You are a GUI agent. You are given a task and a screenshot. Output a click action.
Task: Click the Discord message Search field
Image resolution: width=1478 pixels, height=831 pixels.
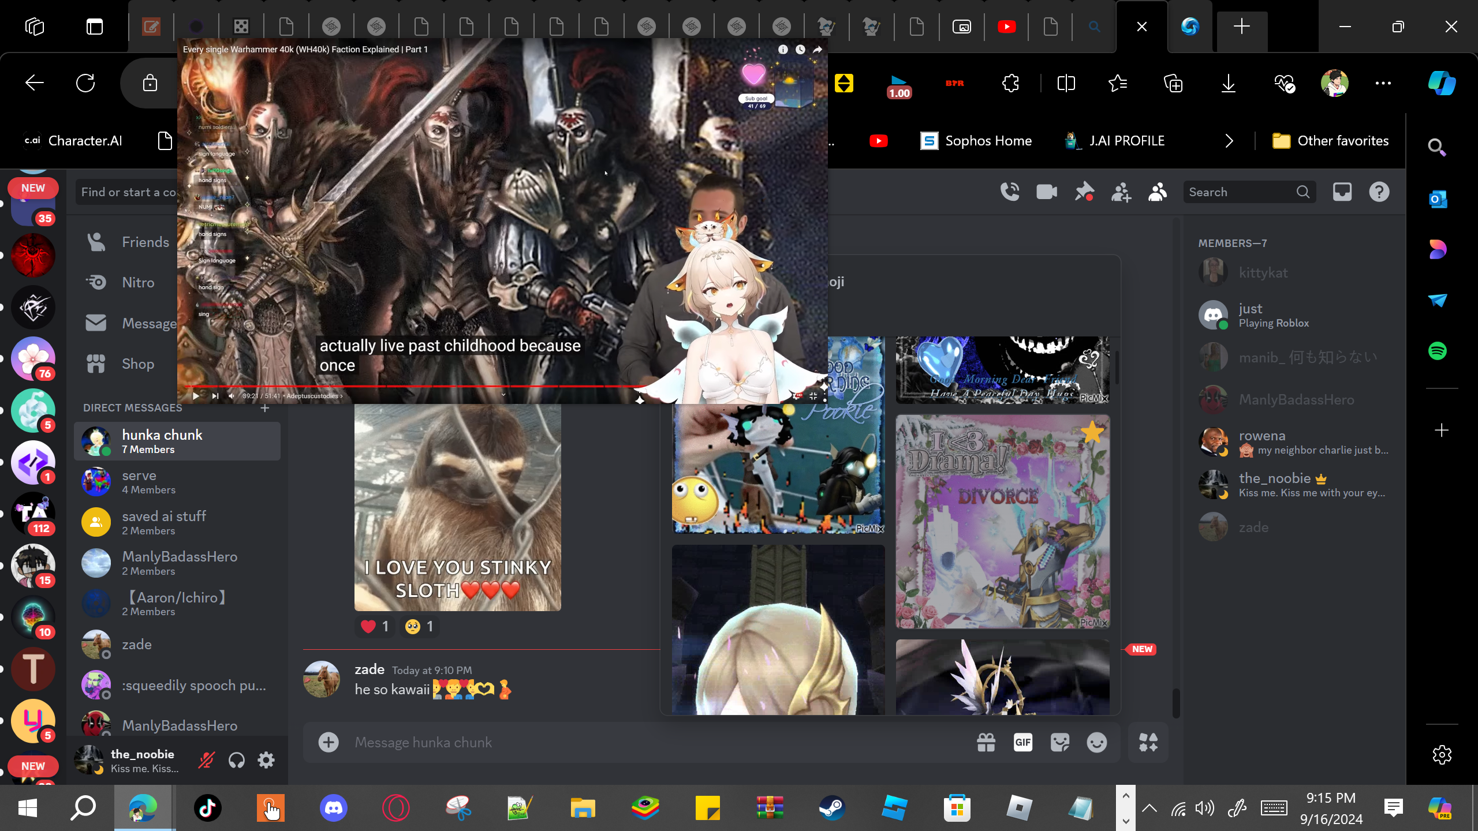tap(1249, 192)
